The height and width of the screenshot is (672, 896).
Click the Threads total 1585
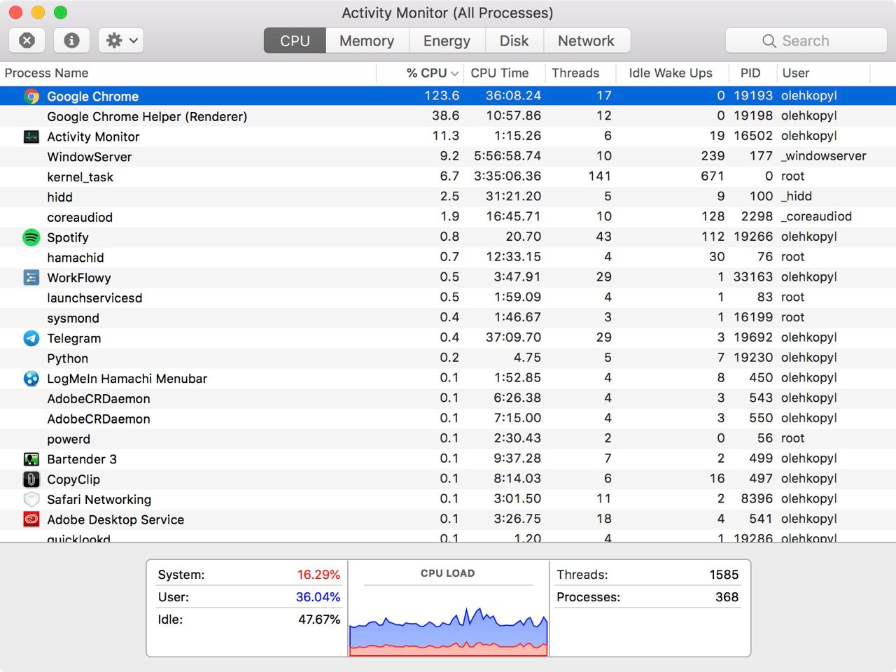(x=724, y=575)
